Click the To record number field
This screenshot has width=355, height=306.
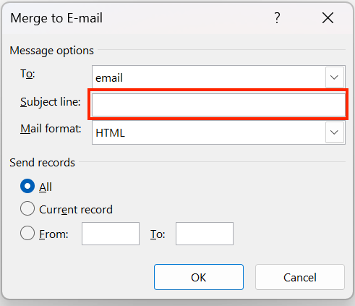(205, 234)
